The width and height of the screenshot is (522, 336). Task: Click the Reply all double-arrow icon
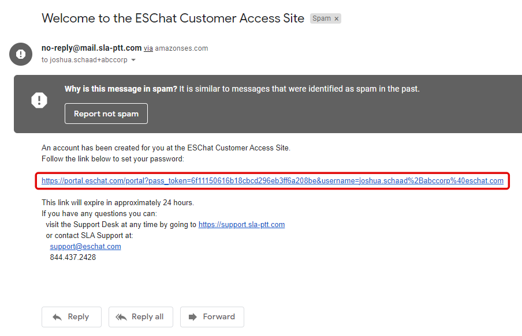[x=121, y=317]
